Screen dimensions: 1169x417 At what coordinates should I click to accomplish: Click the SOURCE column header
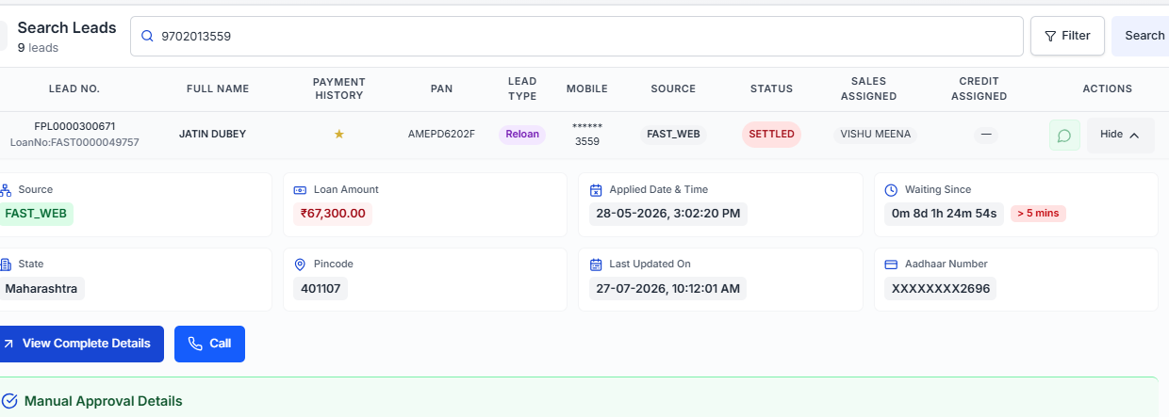click(673, 88)
